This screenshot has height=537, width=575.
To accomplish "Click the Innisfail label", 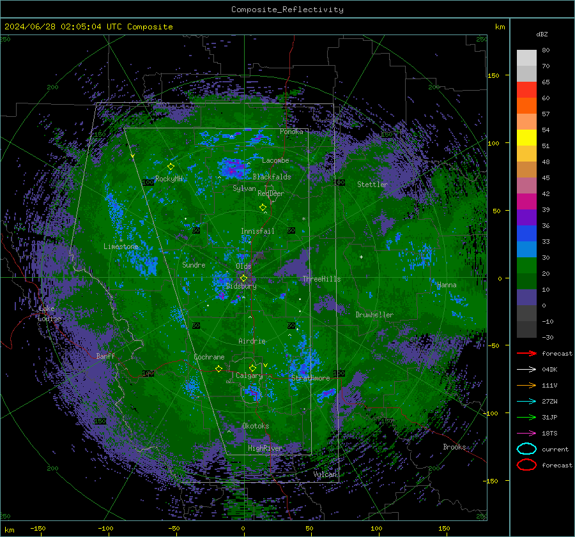I will pyautogui.click(x=257, y=231).
